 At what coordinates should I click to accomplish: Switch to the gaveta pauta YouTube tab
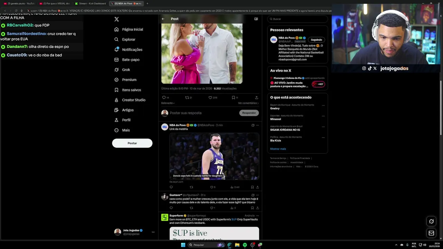point(19,3)
